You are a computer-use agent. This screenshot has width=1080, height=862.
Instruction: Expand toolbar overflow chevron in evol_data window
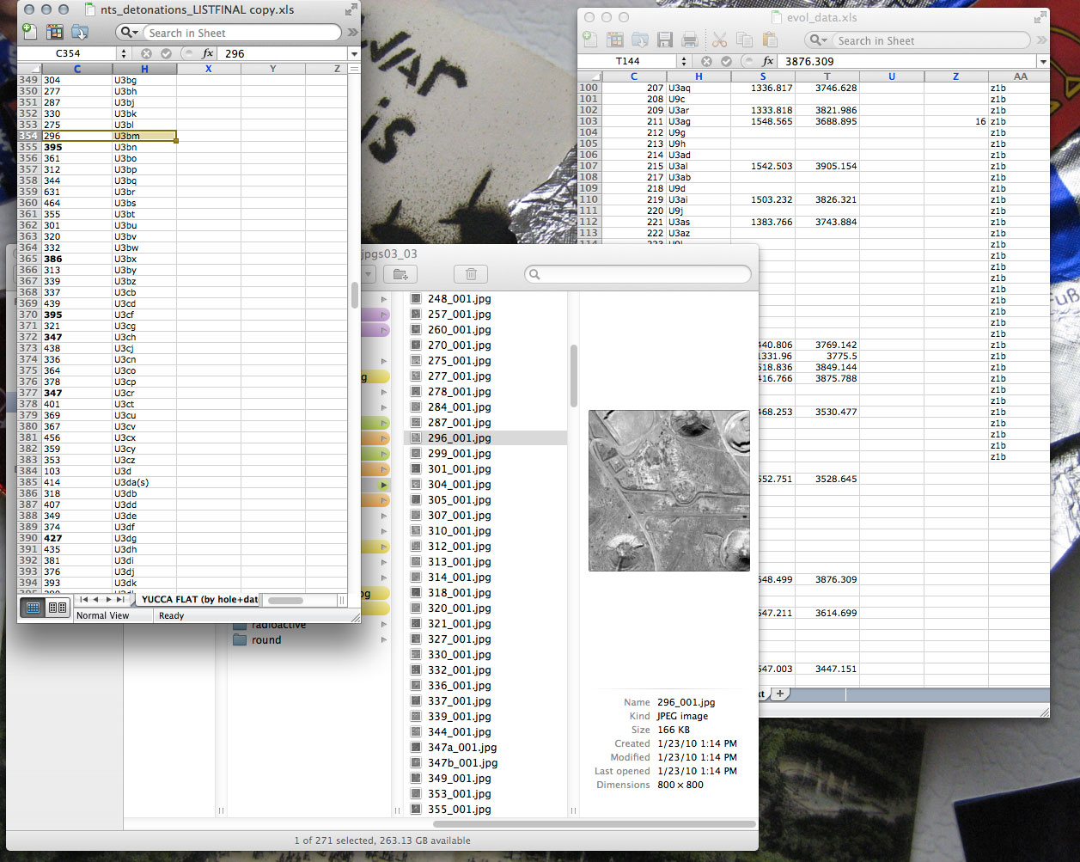tap(1042, 40)
